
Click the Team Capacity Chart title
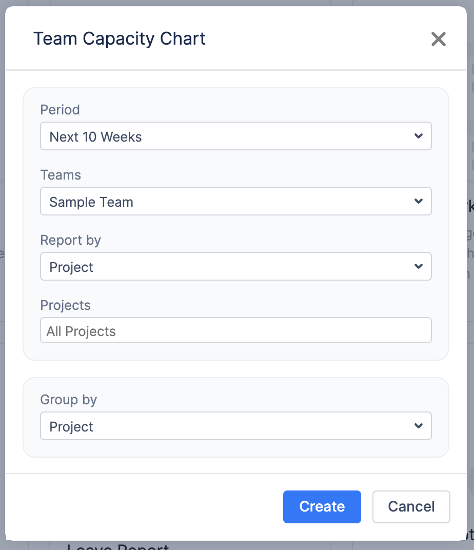(x=120, y=38)
